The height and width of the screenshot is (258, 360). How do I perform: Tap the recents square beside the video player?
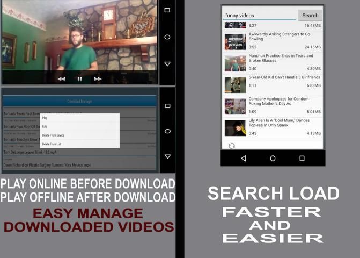[x=167, y=10]
